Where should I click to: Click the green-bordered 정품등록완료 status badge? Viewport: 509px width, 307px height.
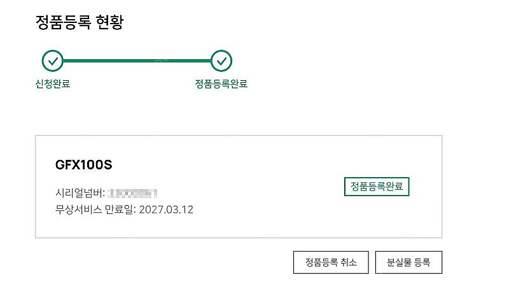[x=377, y=187]
